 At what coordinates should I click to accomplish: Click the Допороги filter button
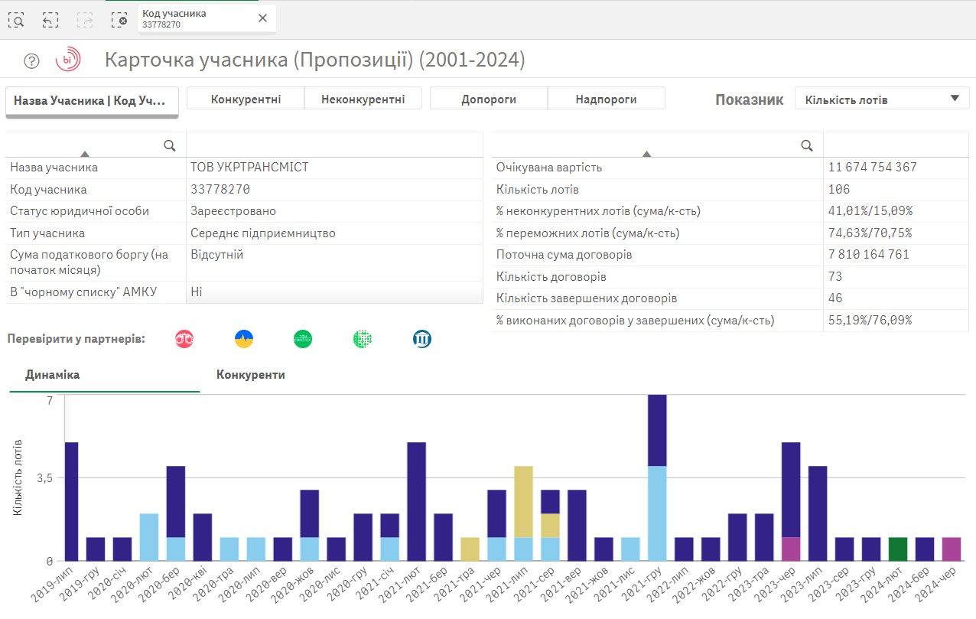pyautogui.click(x=490, y=98)
